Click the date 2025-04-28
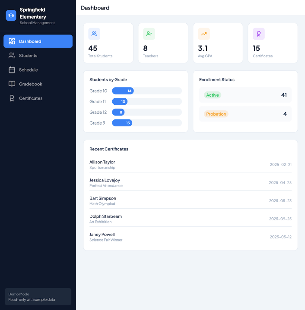This screenshot has width=305, height=310. pyautogui.click(x=280, y=183)
